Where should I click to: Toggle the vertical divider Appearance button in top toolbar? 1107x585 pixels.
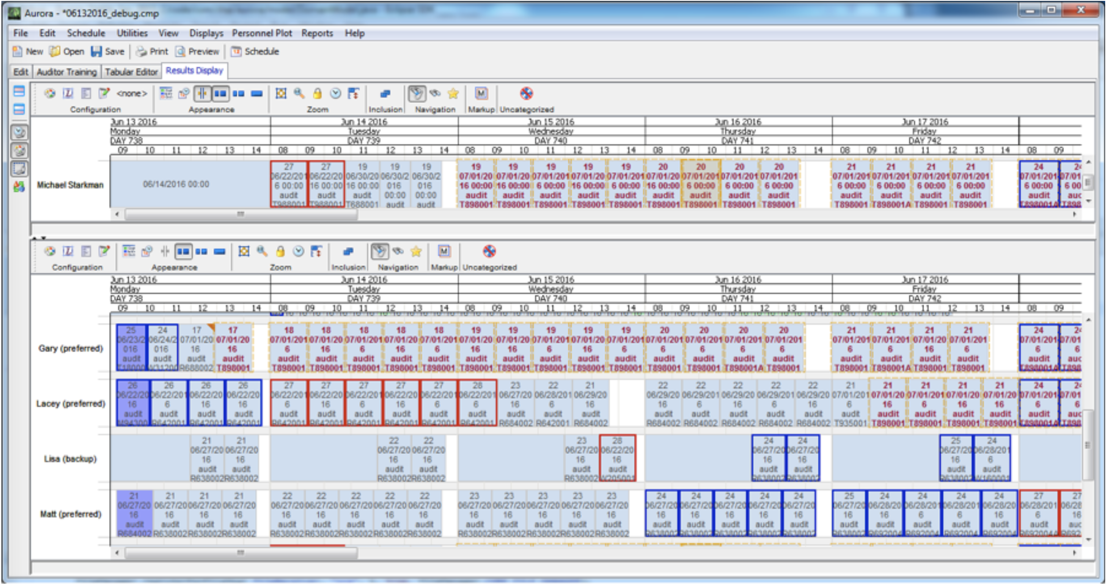tap(202, 93)
